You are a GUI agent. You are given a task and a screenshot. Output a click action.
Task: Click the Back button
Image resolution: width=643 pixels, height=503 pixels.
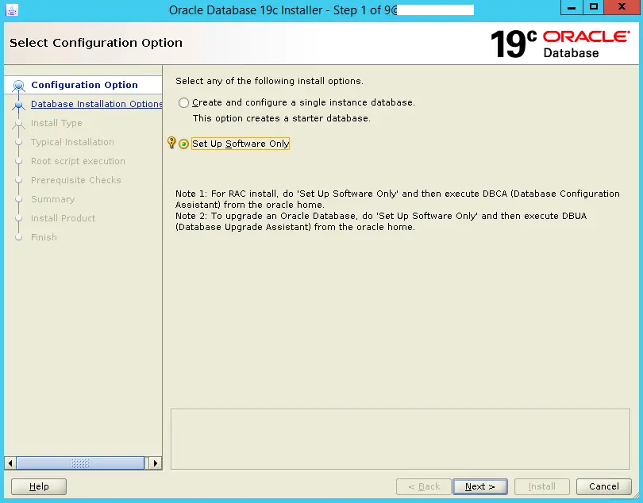pyautogui.click(x=424, y=486)
